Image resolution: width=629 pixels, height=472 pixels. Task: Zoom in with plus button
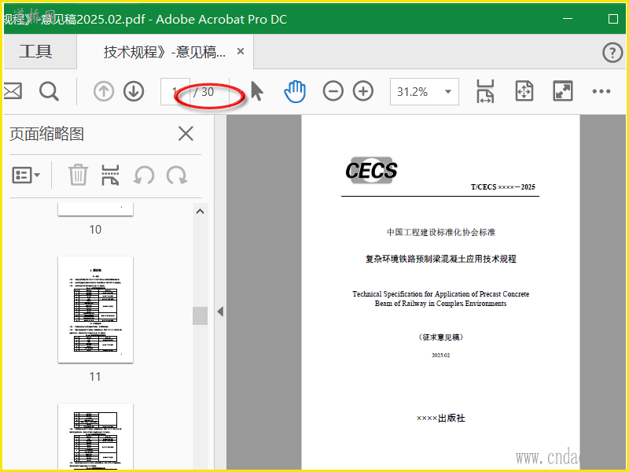click(363, 91)
